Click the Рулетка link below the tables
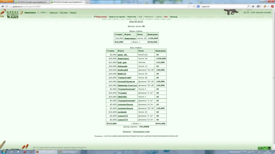The image size is (275, 154). coord(127,132)
